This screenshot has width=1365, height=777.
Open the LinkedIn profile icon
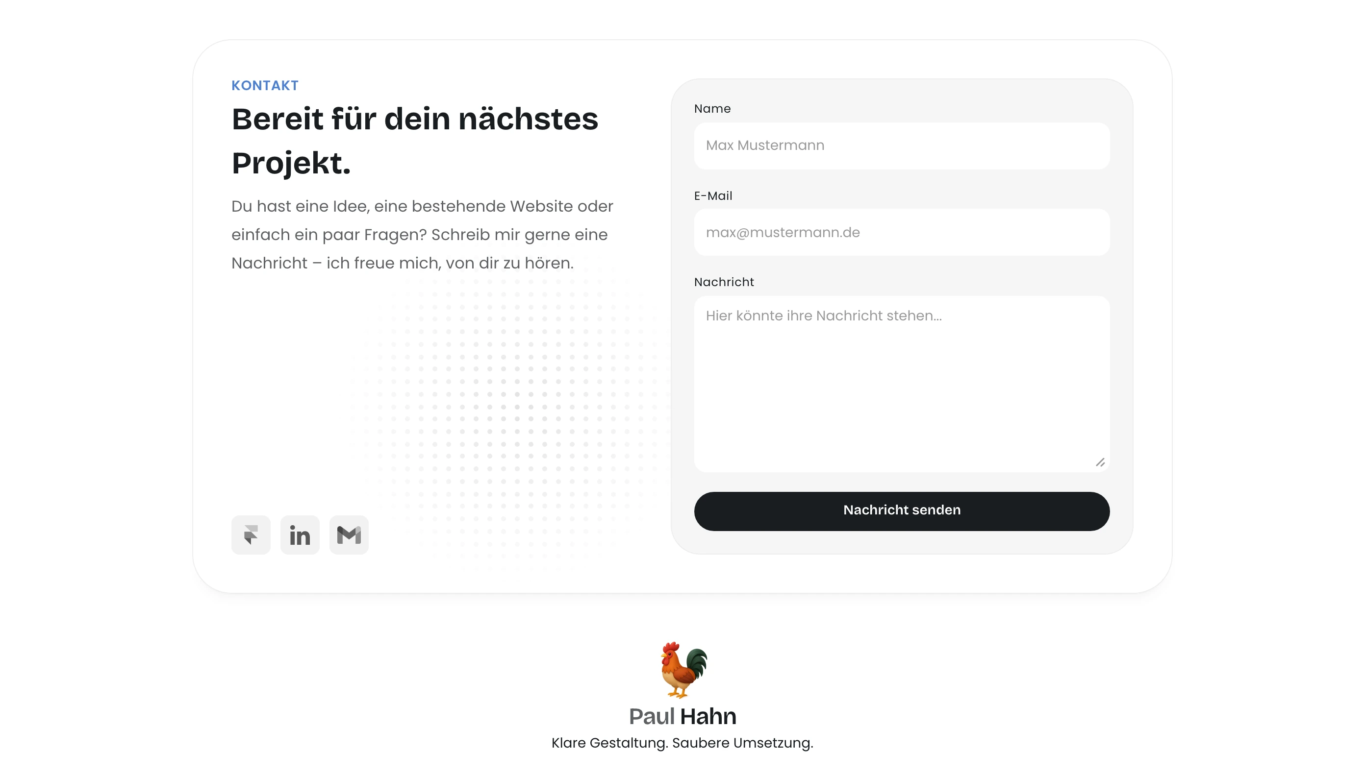tap(300, 534)
